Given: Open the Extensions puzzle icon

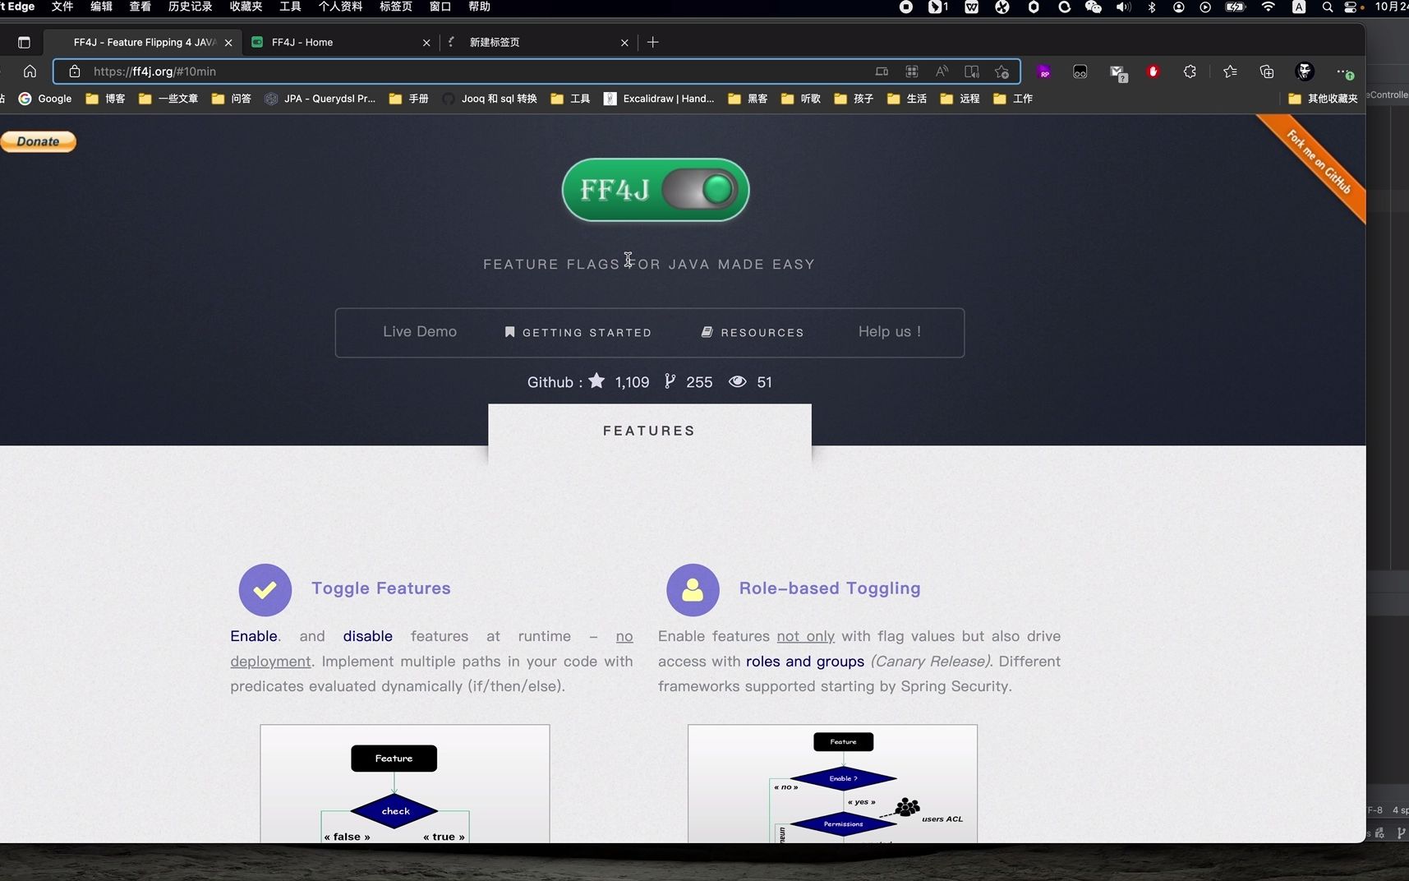Looking at the screenshot, I should (1190, 71).
